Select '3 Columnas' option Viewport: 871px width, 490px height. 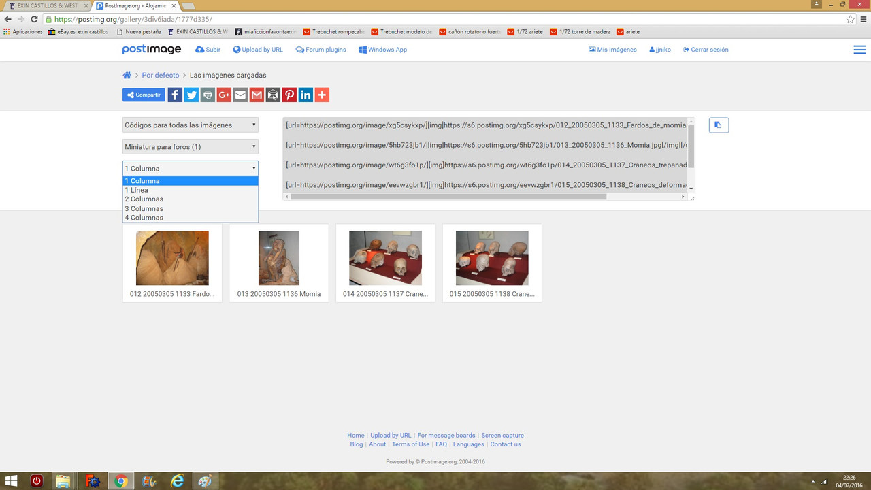191,209
